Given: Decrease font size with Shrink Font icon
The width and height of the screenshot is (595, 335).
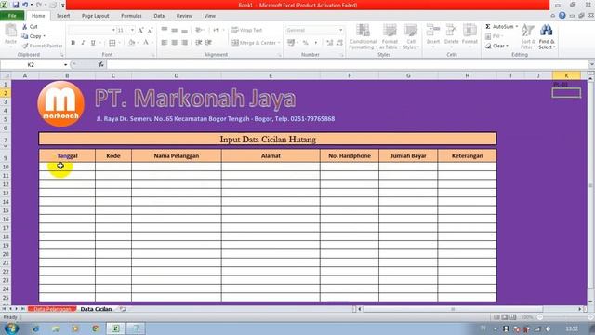Looking at the screenshot, I should [x=150, y=31].
